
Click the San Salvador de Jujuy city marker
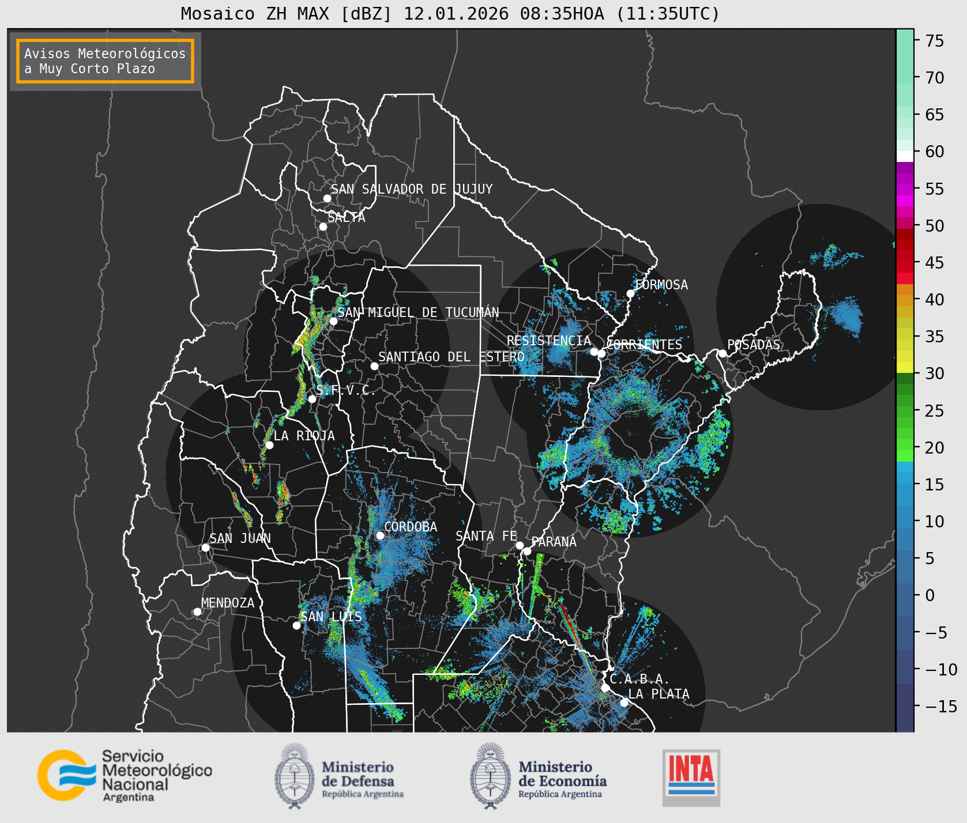click(327, 198)
